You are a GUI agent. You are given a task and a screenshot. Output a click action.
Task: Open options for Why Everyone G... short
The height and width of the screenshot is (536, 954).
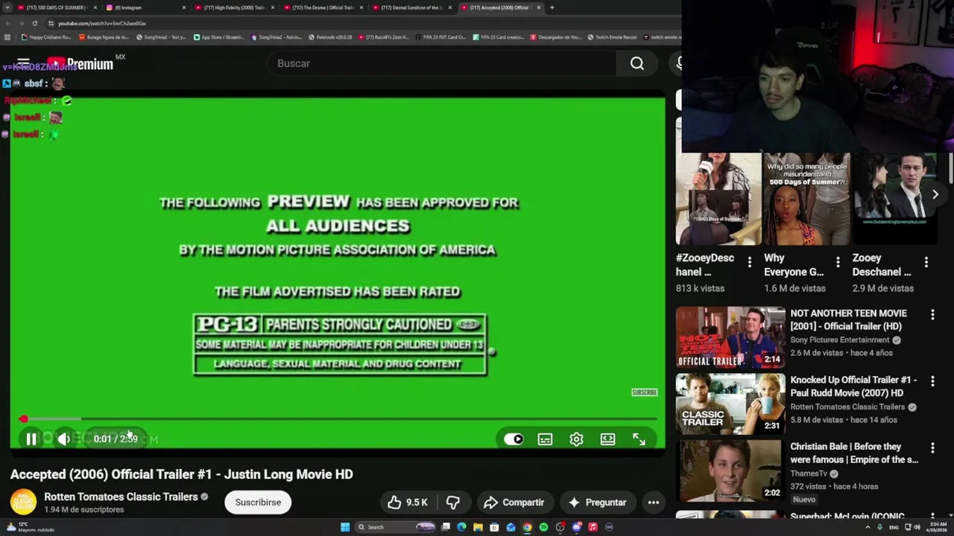tap(838, 262)
